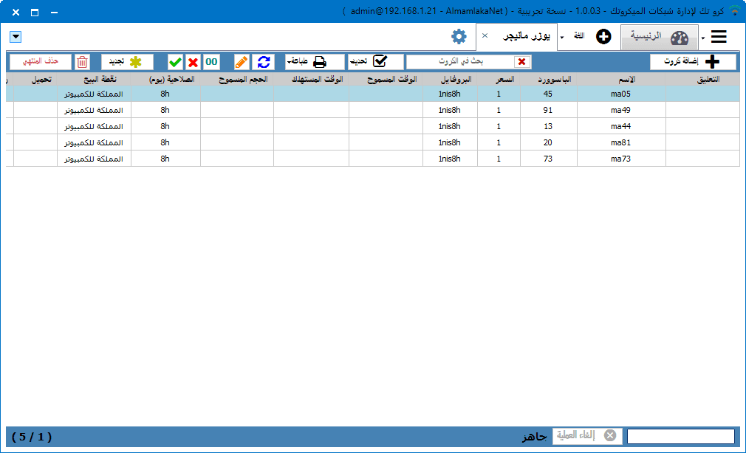Close the يوزر مانيجر tab

485,35
